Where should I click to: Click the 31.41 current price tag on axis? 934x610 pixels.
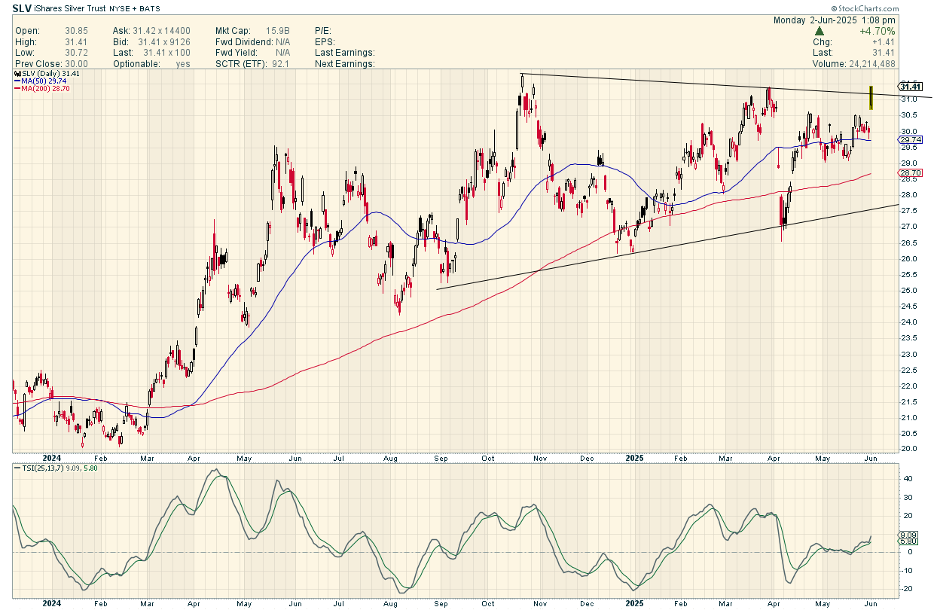911,87
